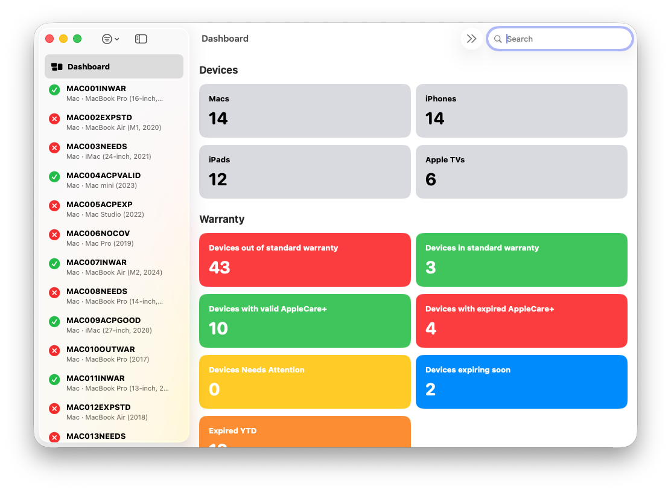Click the red warning icon beside MAC006NOCOV

click(x=54, y=235)
